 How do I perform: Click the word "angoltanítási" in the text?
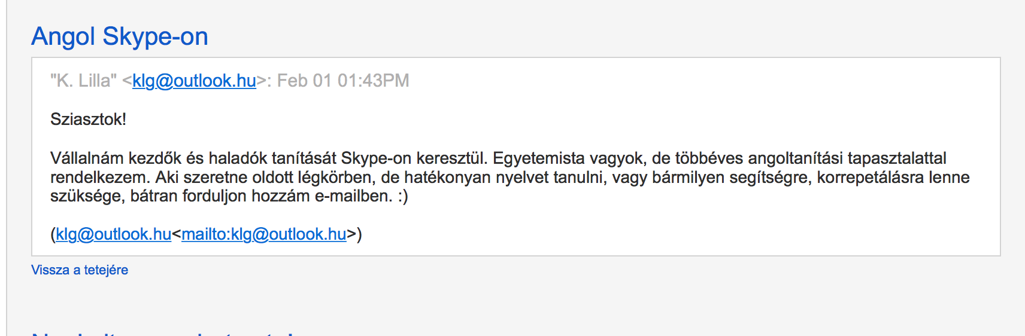tap(796, 158)
